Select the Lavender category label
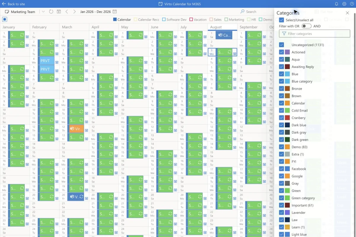 tap(298, 213)
